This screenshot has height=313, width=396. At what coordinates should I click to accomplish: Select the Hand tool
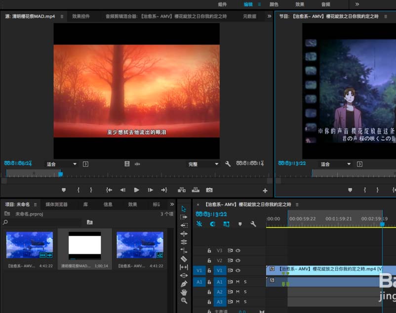tap(184, 292)
